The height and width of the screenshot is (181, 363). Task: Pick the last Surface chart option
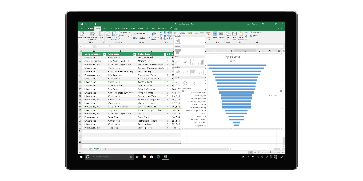click(x=201, y=72)
